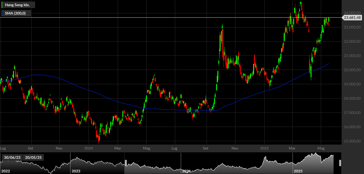Click the 2024 label on the time axis
Viewport: 364px width, 174px height.
point(89,148)
